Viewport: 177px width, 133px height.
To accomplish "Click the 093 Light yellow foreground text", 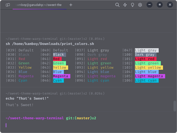I will click(100, 68).
